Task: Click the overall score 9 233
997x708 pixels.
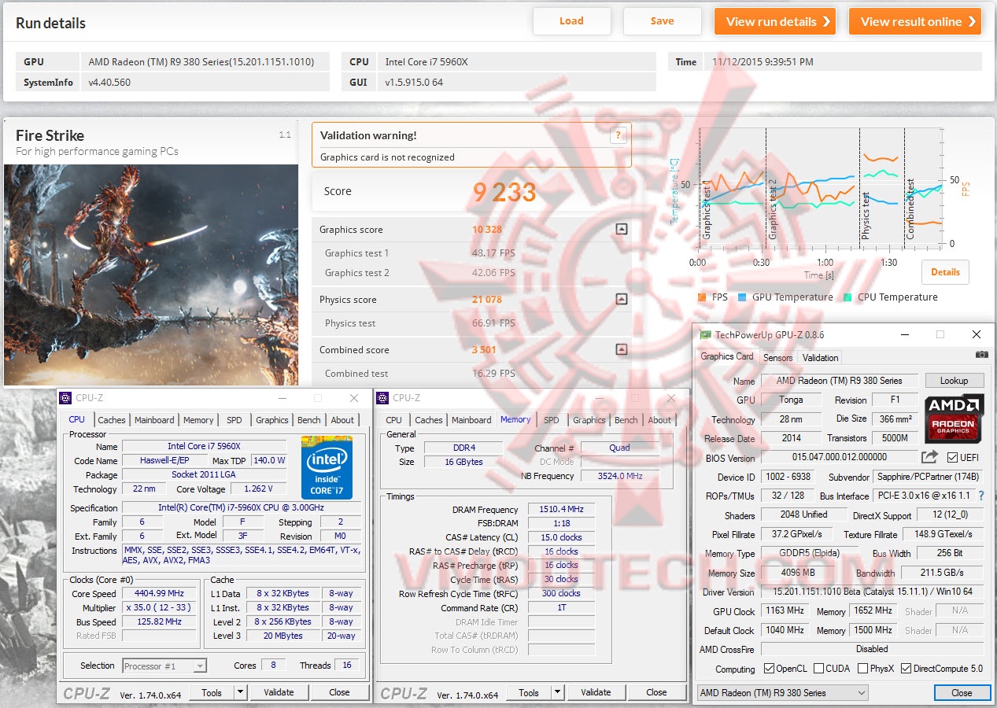Action: [504, 192]
